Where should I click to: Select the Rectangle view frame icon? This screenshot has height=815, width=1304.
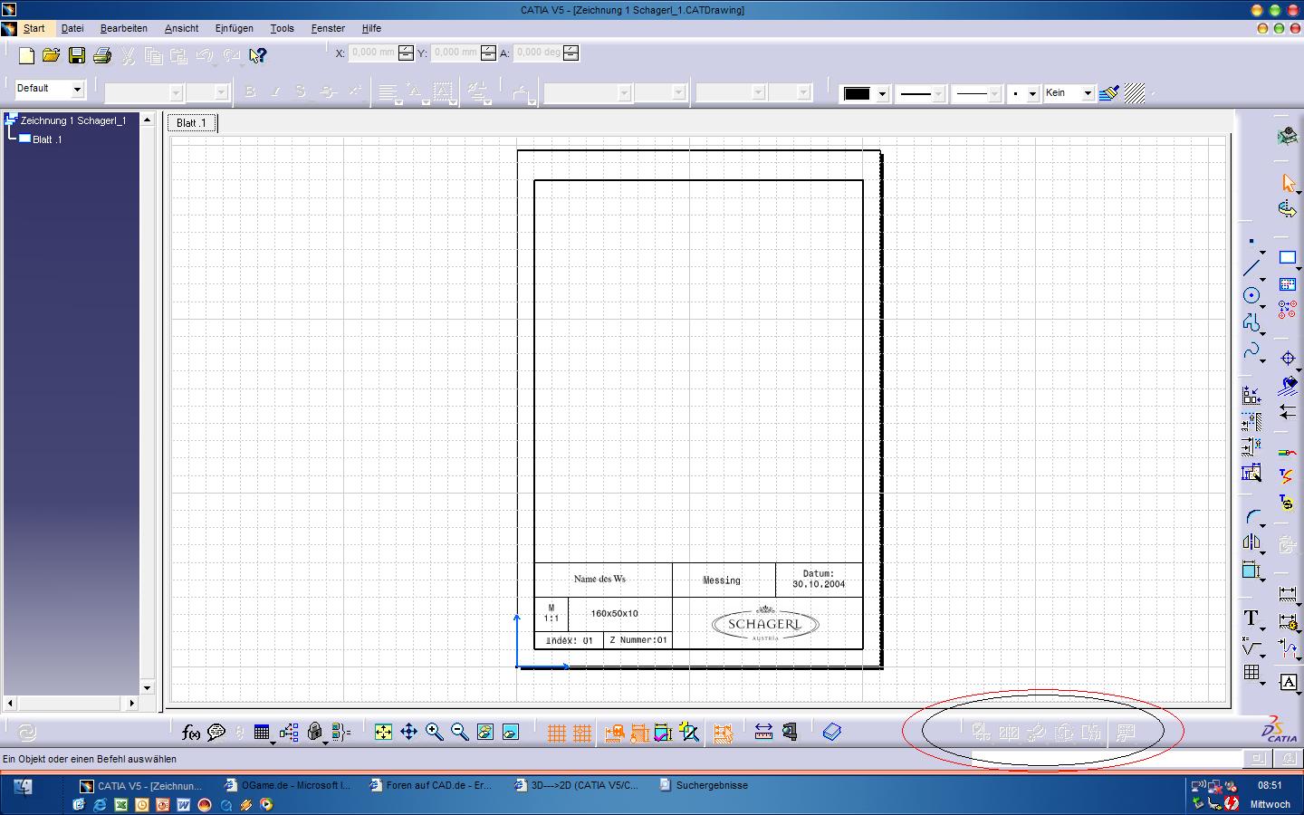tap(1288, 258)
